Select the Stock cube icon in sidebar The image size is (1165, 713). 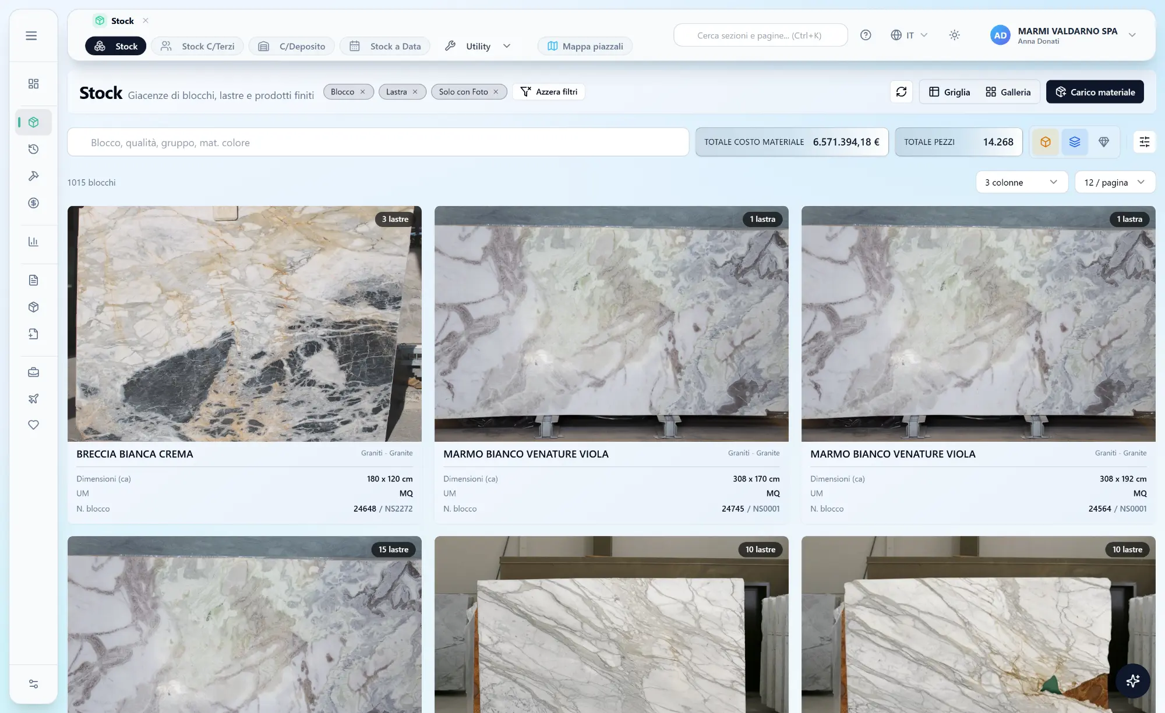pos(33,122)
